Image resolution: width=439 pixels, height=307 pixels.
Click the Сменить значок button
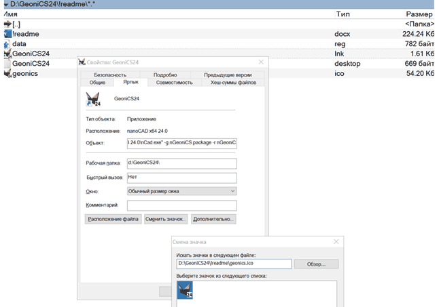166,219
